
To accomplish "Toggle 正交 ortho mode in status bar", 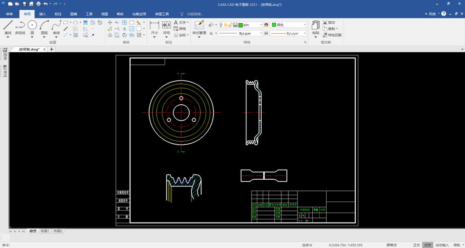I will click(x=416, y=245).
